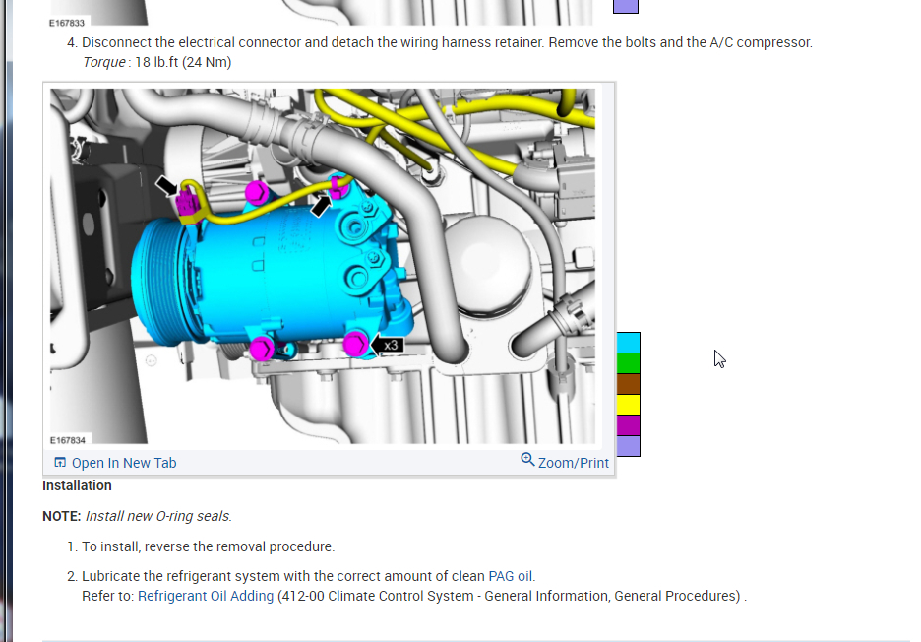Select the green color swatch
Viewport: 921px width, 642px height.
(x=628, y=363)
